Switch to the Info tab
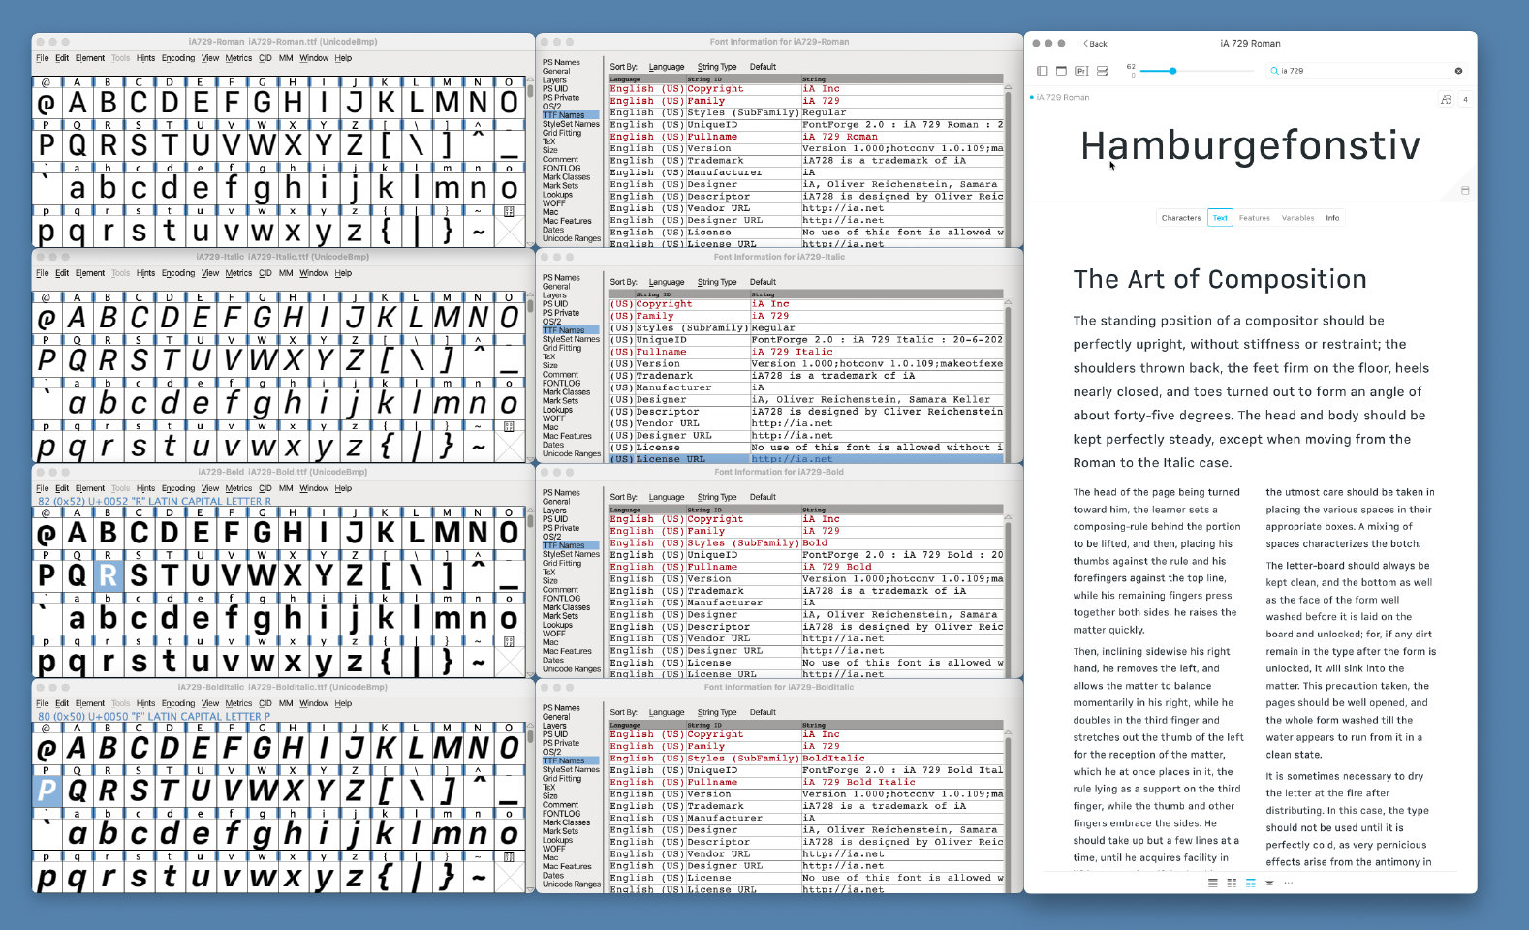 coord(1332,218)
